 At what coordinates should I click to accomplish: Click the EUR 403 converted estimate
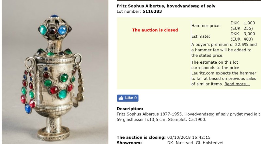(242, 39)
